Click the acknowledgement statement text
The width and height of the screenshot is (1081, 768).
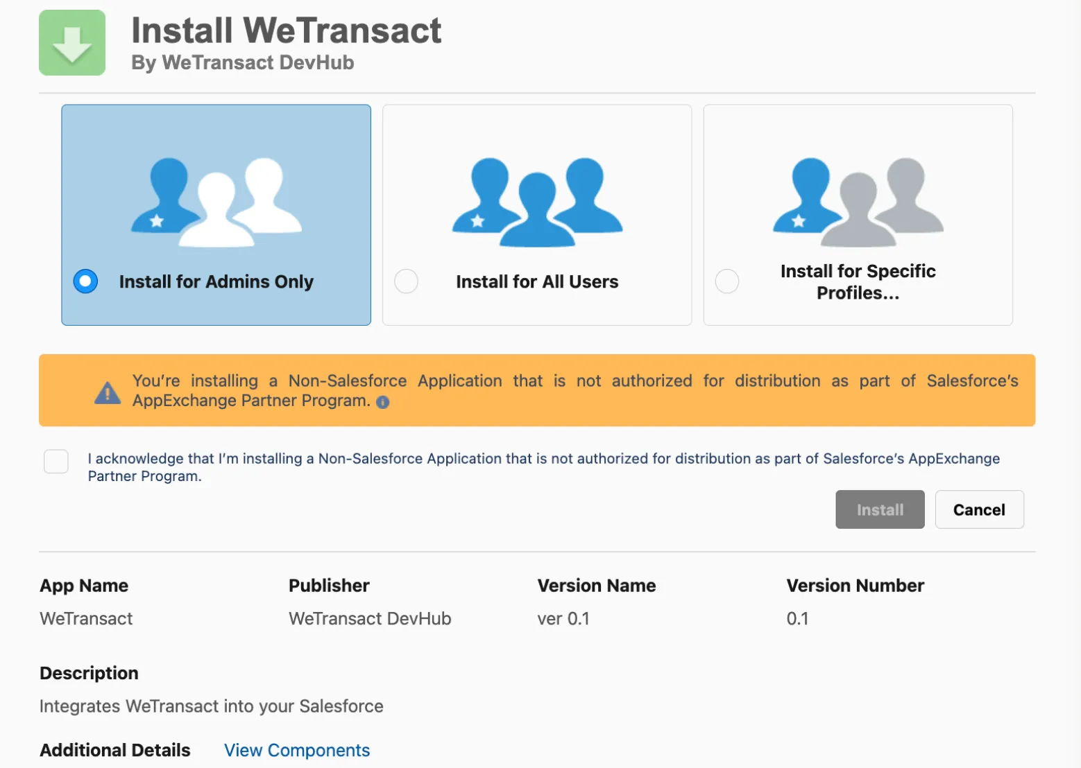544,467
